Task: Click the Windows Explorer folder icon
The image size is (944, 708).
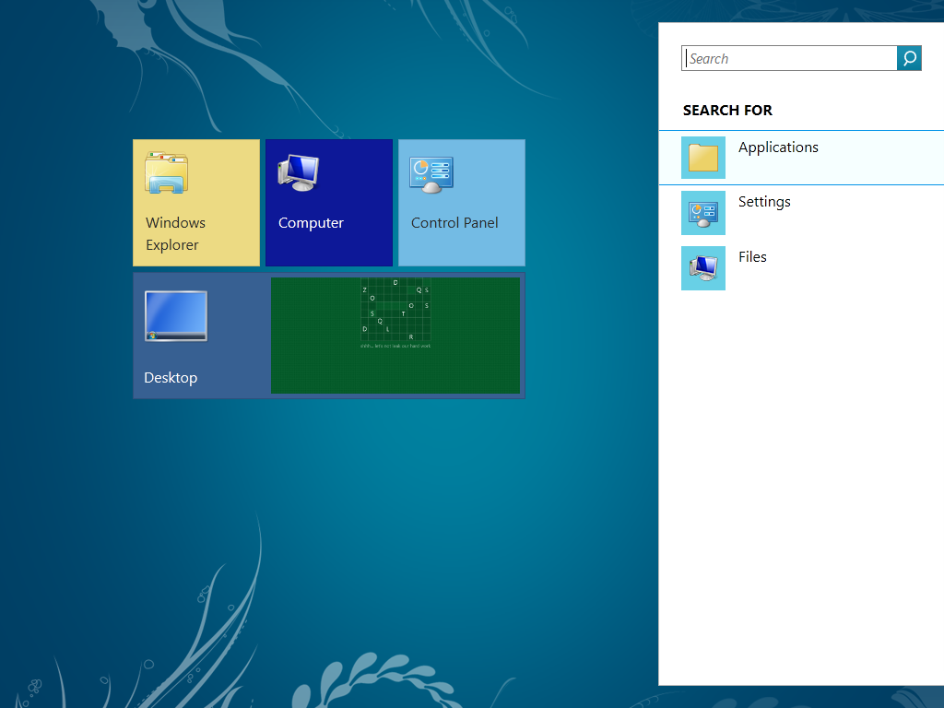Action: click(x=166, y=173)
